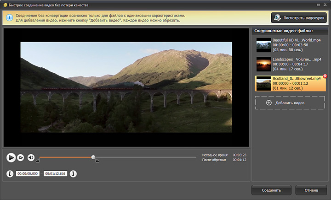
Task: Click the left trim marker on timeline
Action: click(x=38, y=161)
